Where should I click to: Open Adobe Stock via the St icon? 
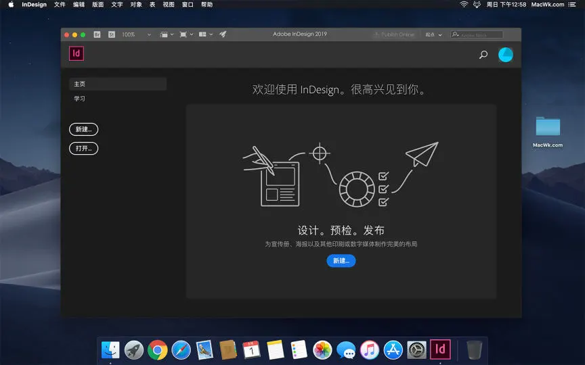click(x=112, y=34)
